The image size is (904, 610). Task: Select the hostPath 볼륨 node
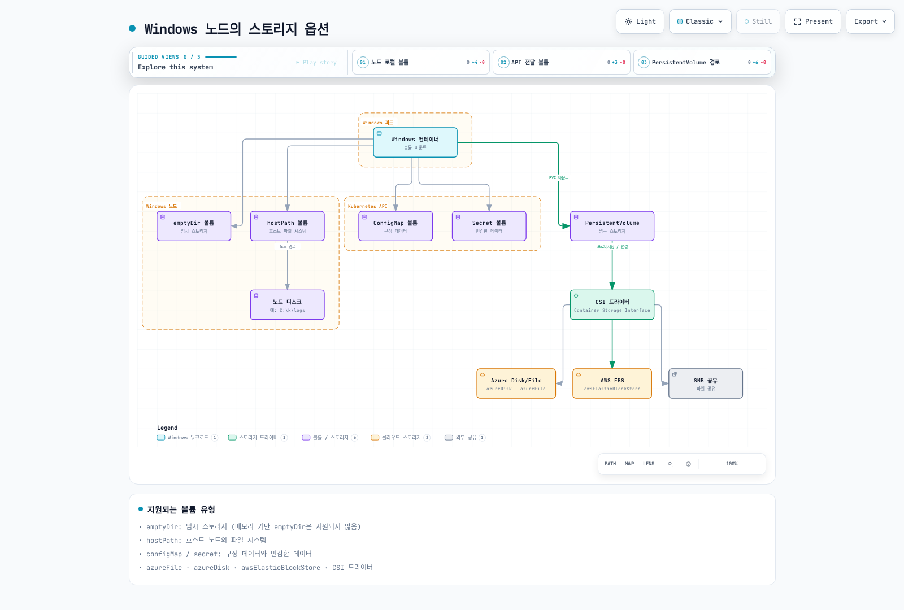point(288,226)
